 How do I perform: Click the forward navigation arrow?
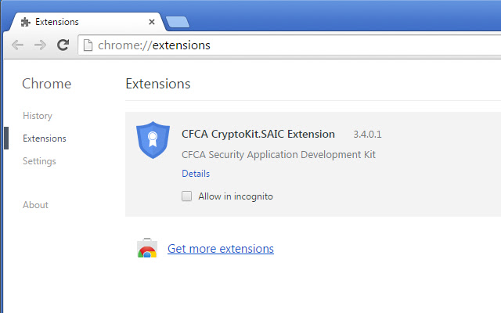[39, 45]
